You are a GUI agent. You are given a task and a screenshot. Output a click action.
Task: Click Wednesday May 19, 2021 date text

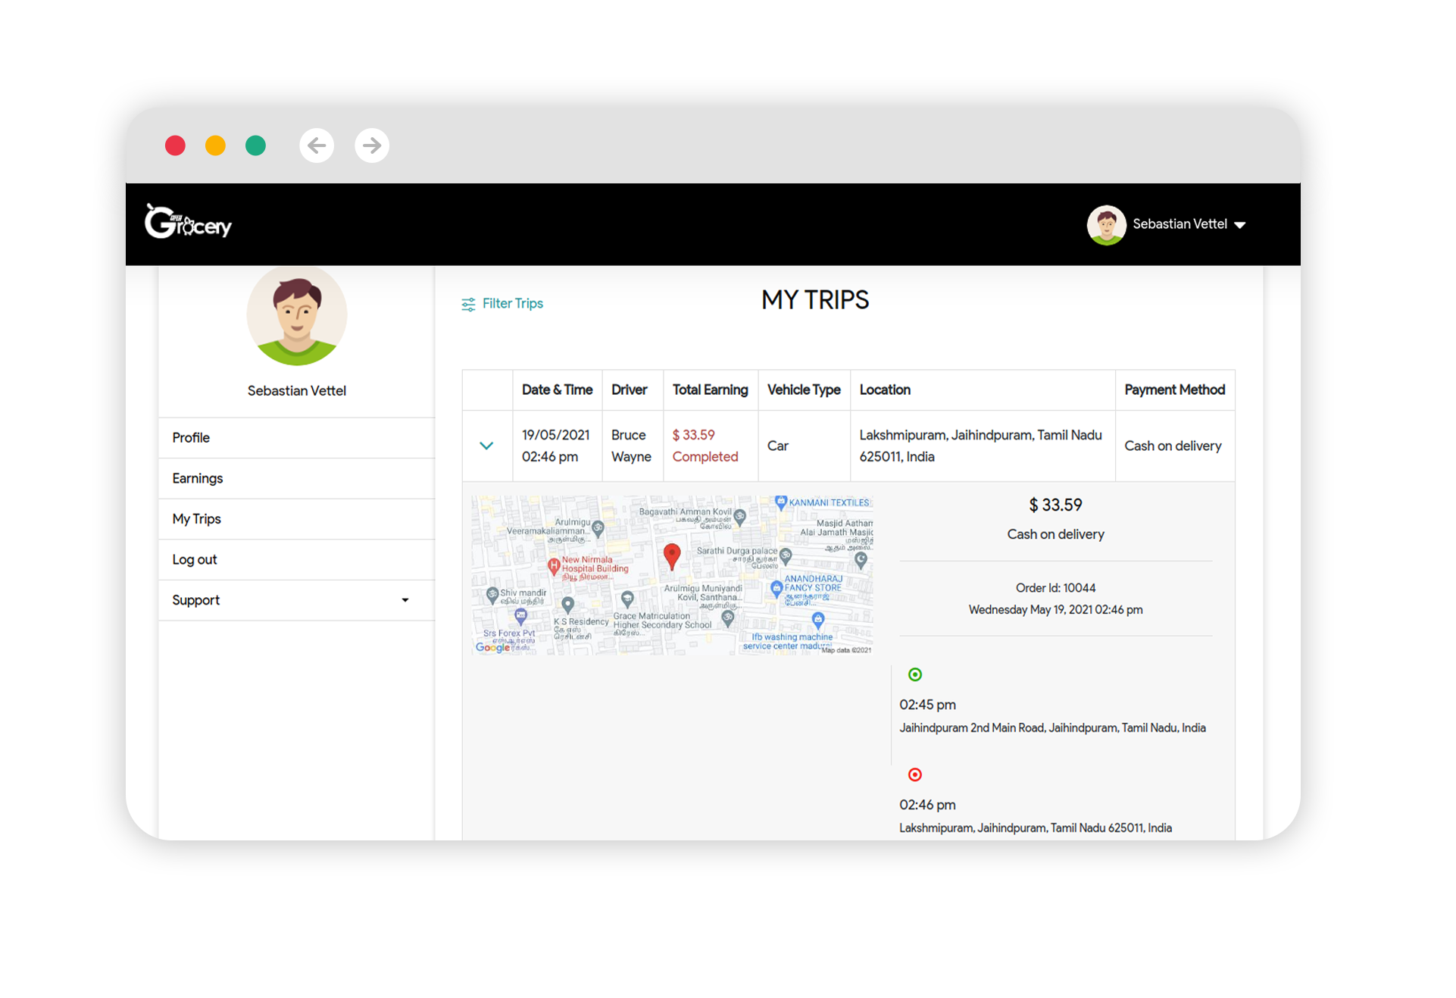click(x=1055, y=610)
